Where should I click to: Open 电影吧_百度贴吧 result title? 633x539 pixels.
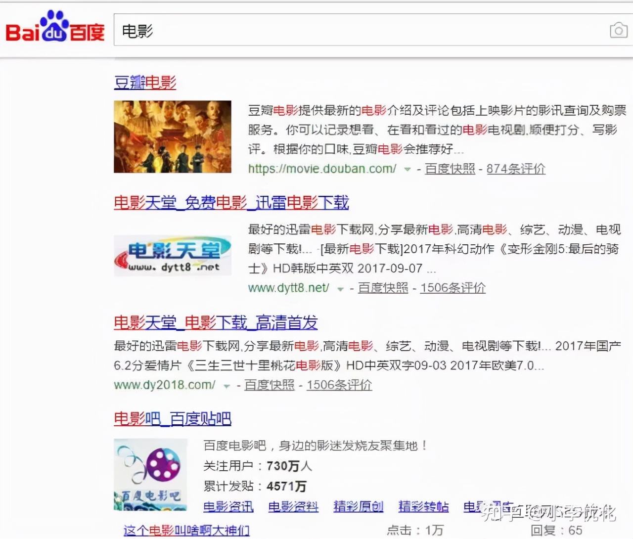pyautogui.click(x=172, y=419)
